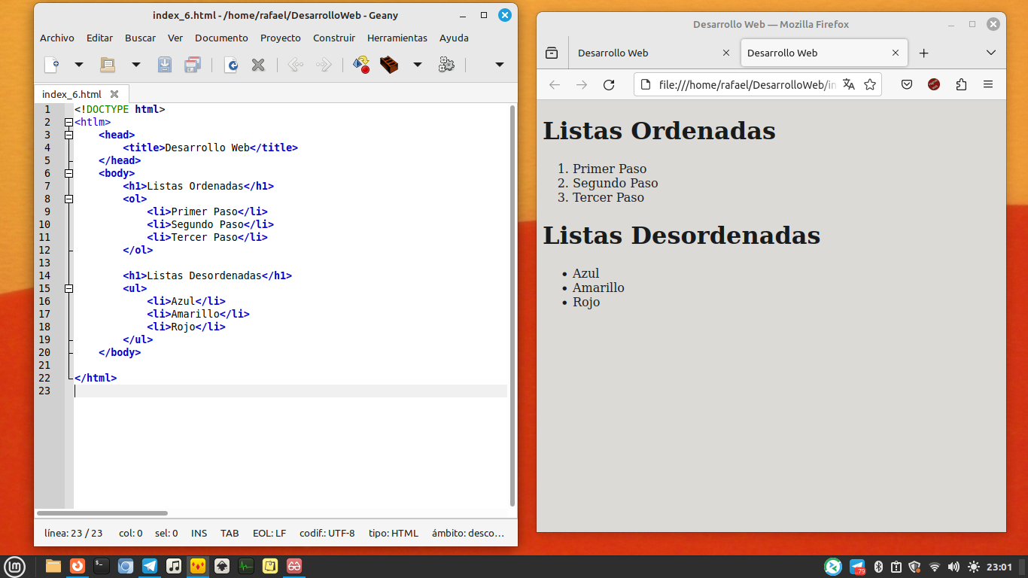Click the Geany horizontal scrollbar thumb
Viewport: 1028px width, 578px height.
coord(102,513)
